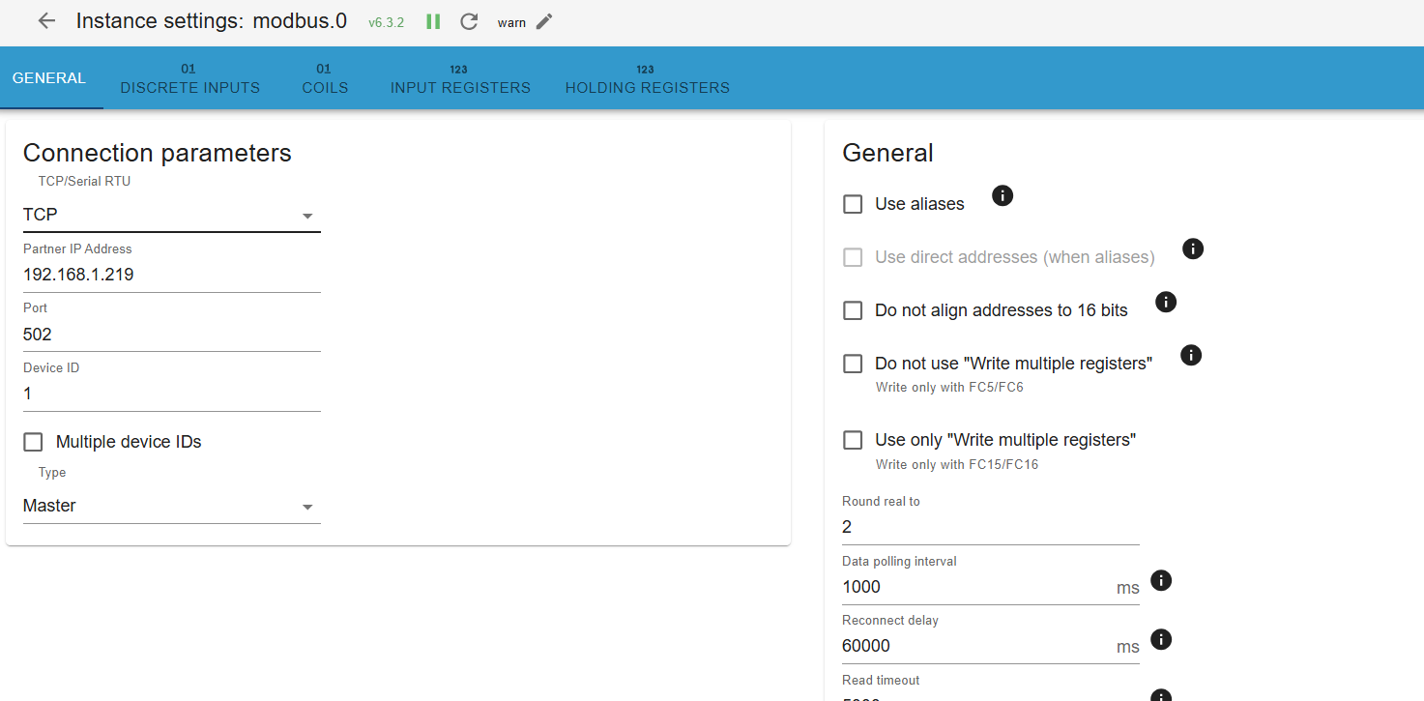Click info icon next to Reconnect delay
The image size is (1424, 701).
click(x=1162, y=639)
